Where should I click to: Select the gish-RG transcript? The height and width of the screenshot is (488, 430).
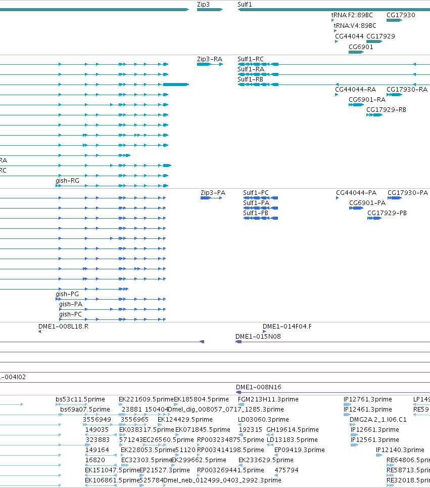(x=112, y=186)
